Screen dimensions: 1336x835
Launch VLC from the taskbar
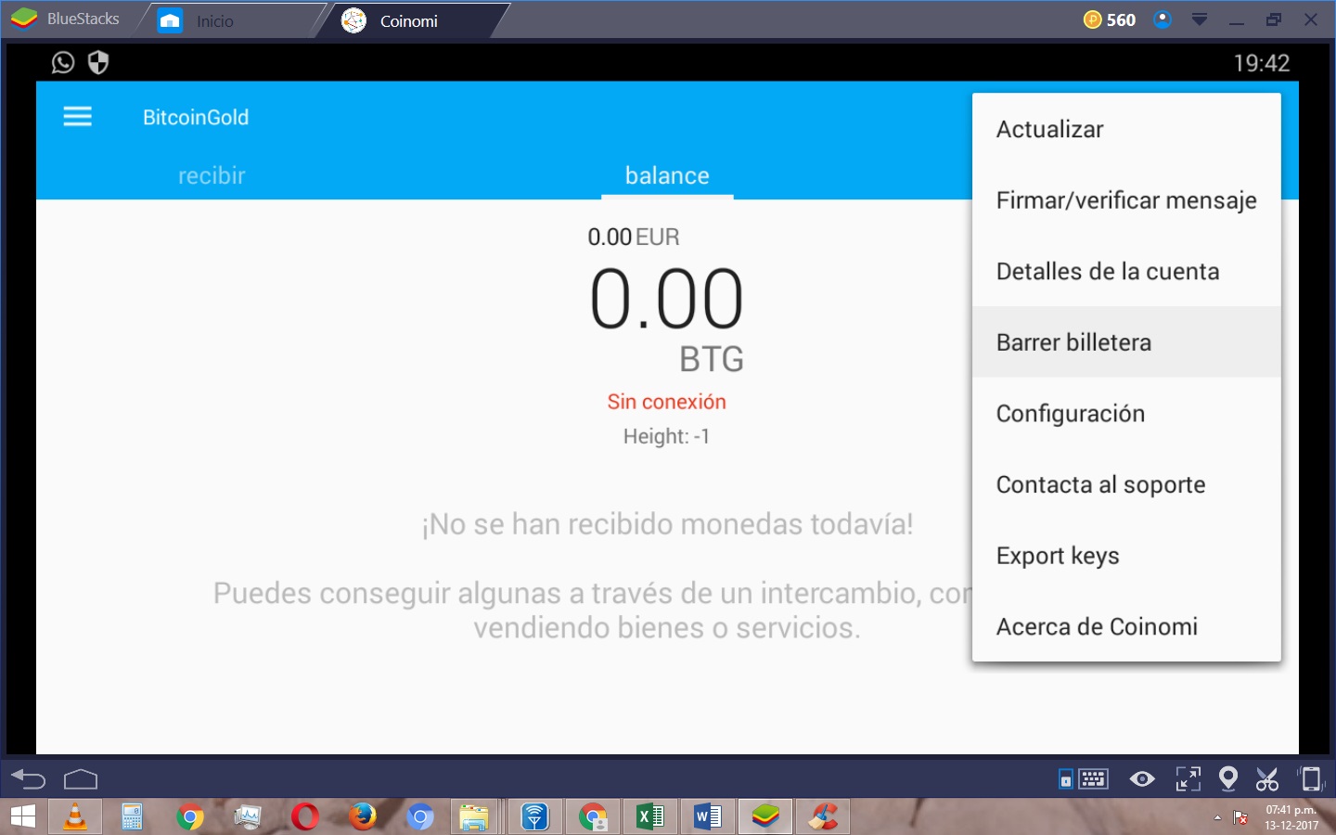pyautogui.click(x=75, y=816)
